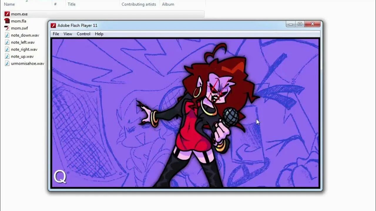Select the mom.fla file name

pyautogui.click(x=19, y=21)
